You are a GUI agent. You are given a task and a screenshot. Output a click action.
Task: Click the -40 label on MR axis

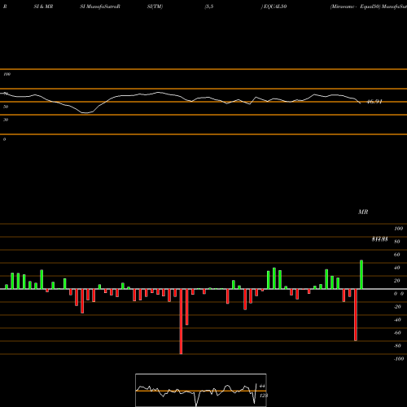pos(397,320)
